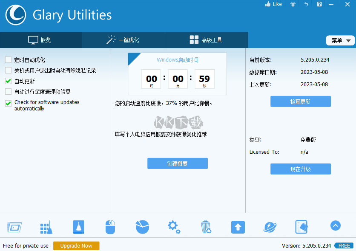
Task: Open the 菜单 dropdown
Action: pyautogui.click(x=340, y=40)
